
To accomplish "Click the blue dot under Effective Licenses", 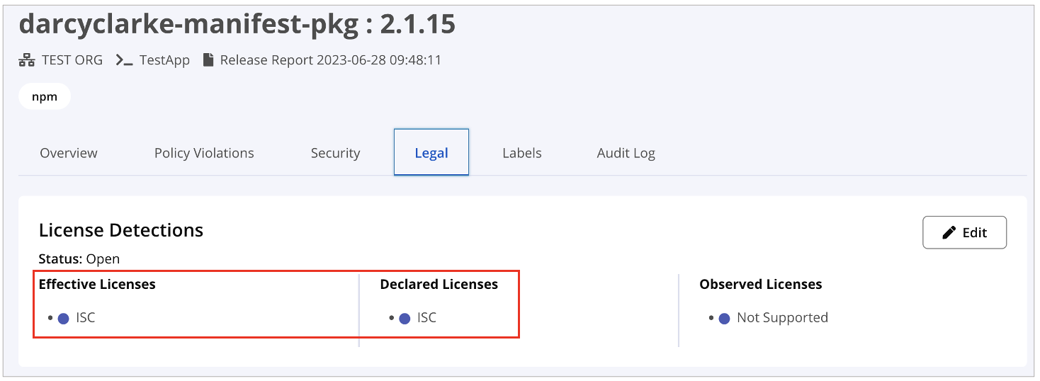I will 63,319.
